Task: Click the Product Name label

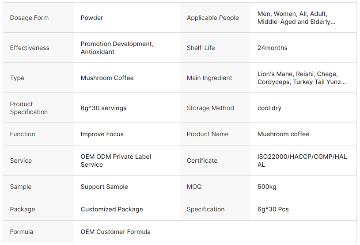Action: [208, 134]
